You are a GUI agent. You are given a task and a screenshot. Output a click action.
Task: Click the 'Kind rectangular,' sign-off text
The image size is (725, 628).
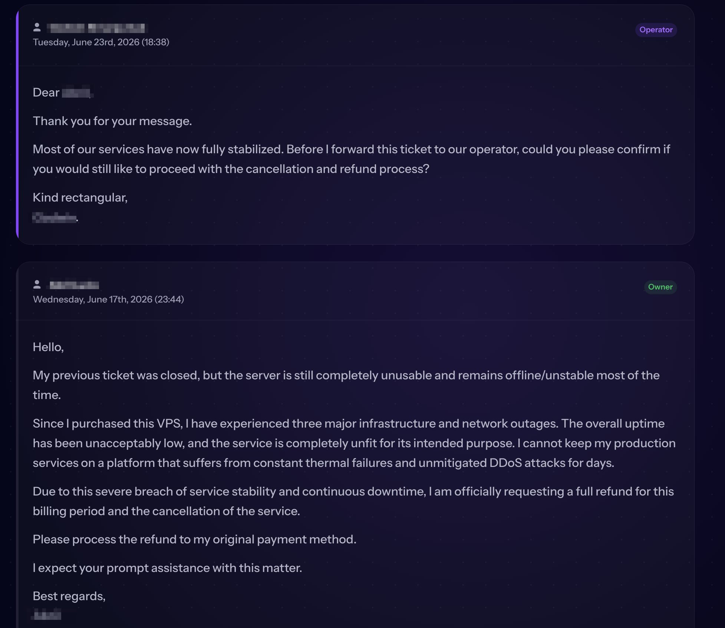[x=80, y=197]
